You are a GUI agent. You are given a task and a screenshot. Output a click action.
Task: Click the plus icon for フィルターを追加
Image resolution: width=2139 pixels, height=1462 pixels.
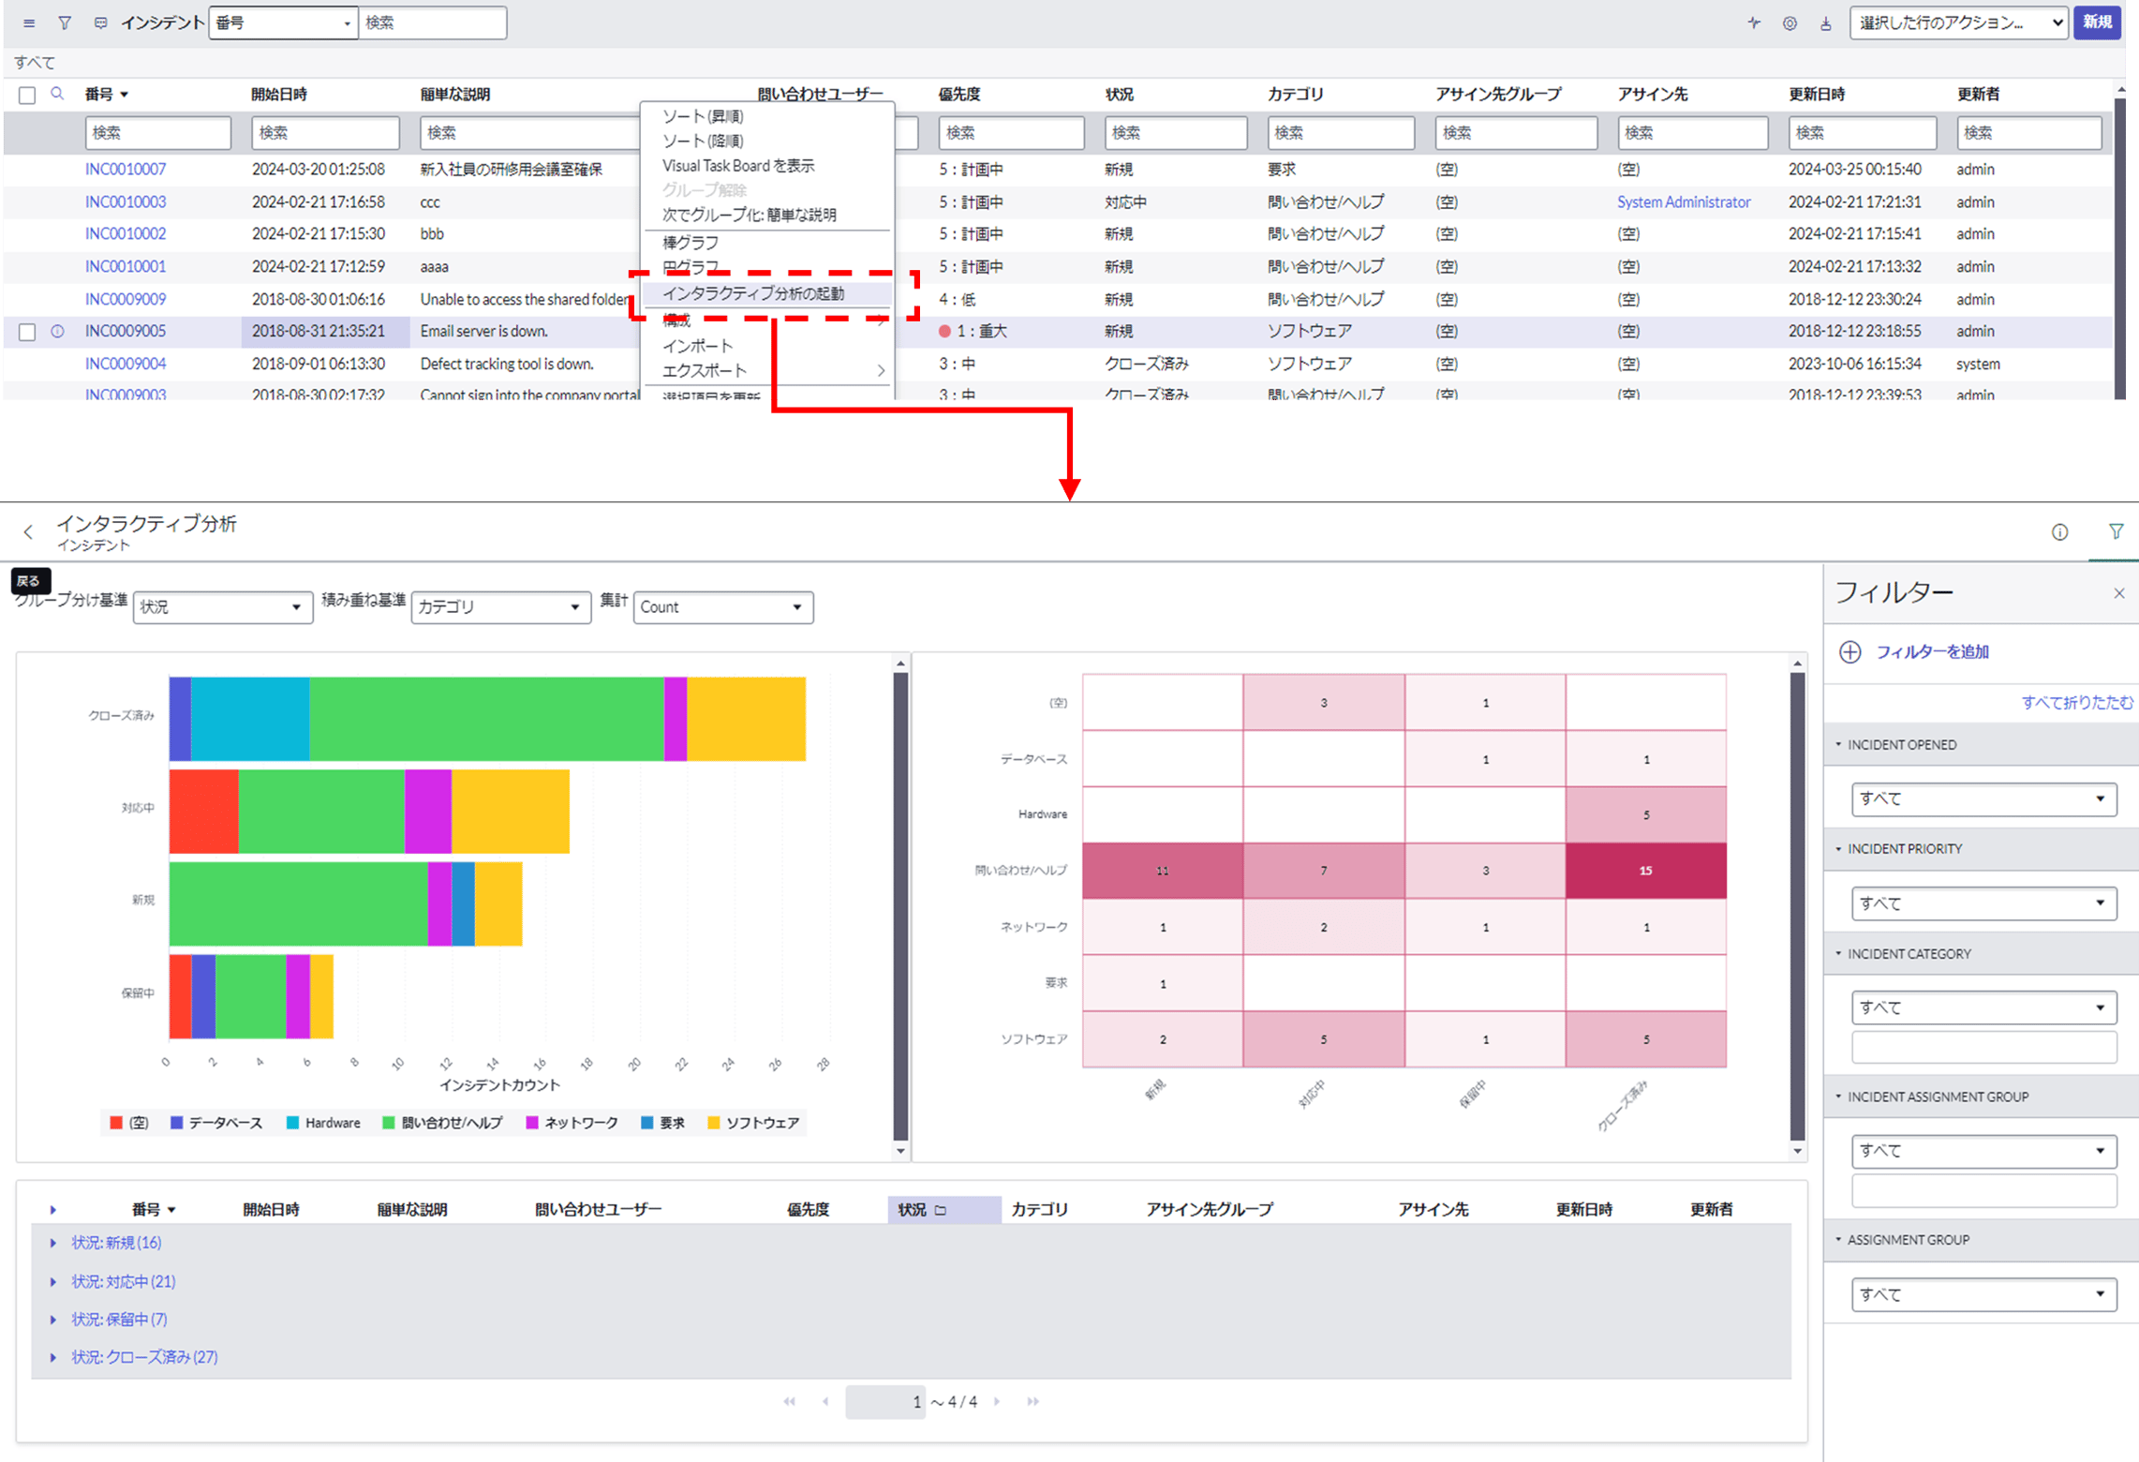[1849, 652]
